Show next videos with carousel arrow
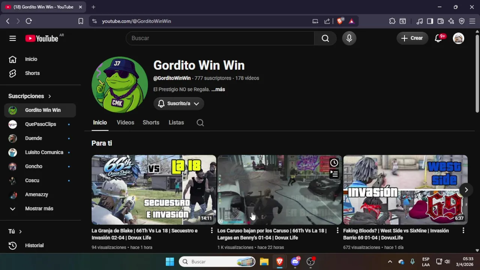The height and width of the screenshot is (270, 480). click(x=466, y=190)
